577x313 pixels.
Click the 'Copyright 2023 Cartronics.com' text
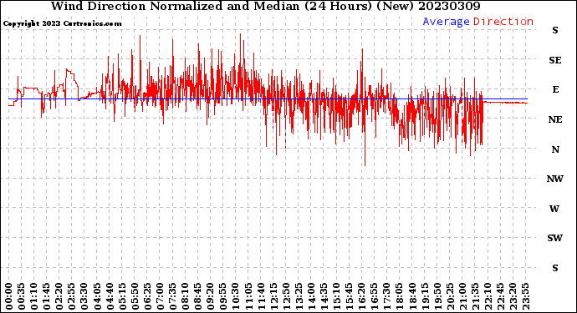click(62, 23)
